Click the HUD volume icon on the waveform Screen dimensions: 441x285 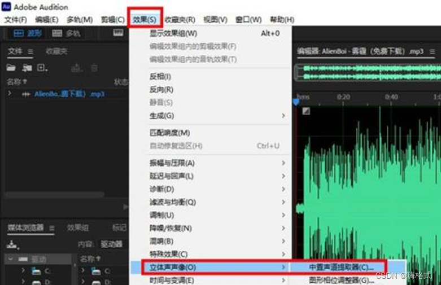click(306, 111)
